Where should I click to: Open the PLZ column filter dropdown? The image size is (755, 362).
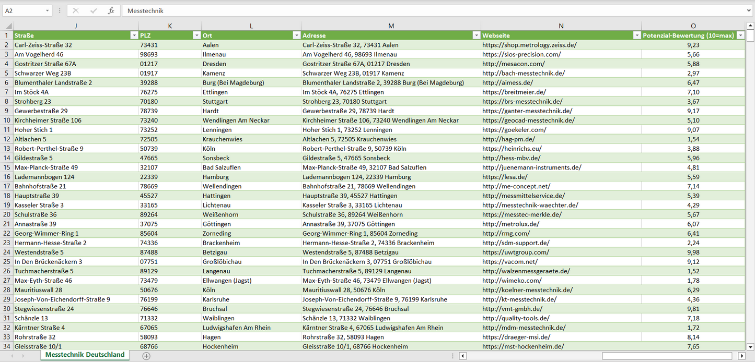(196, 35)
